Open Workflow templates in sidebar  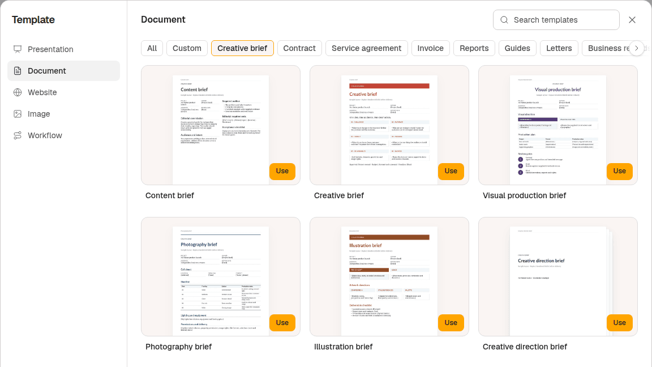(x=63, y=136)
